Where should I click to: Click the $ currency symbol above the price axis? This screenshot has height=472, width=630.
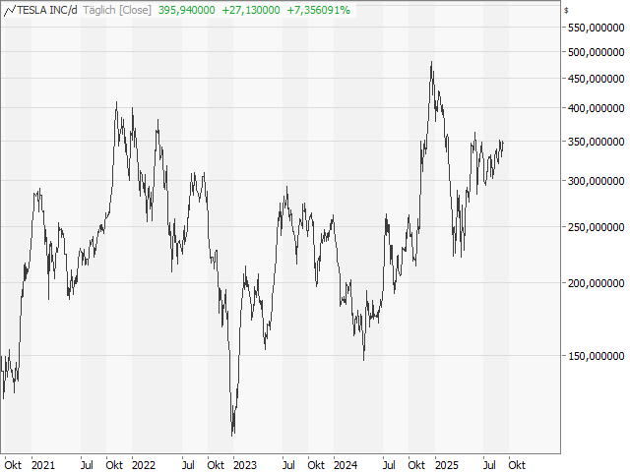pyautogui.click(x=566, y=11)
